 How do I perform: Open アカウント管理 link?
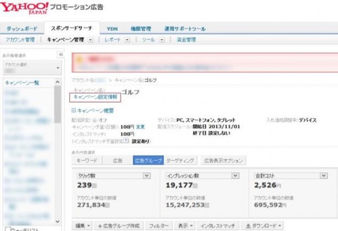pyautogui.click(x=20, y=40)
